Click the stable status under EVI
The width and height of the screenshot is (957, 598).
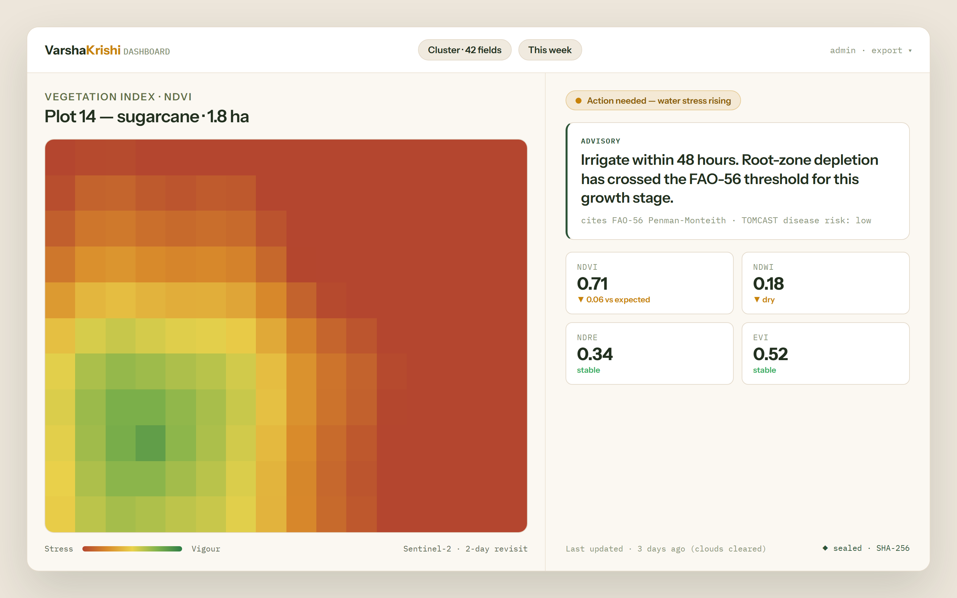click(764, 370)
